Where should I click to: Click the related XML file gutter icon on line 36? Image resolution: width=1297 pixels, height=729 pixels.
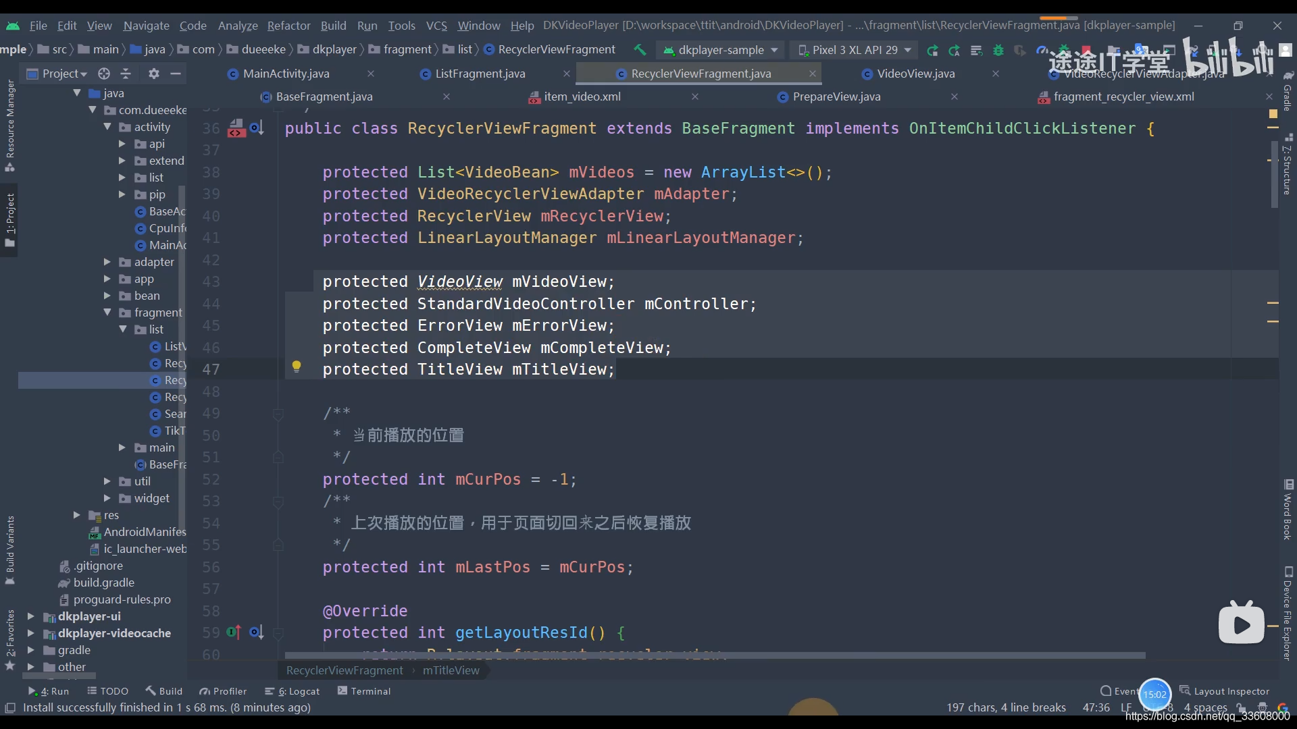click(x=236, y=128)
